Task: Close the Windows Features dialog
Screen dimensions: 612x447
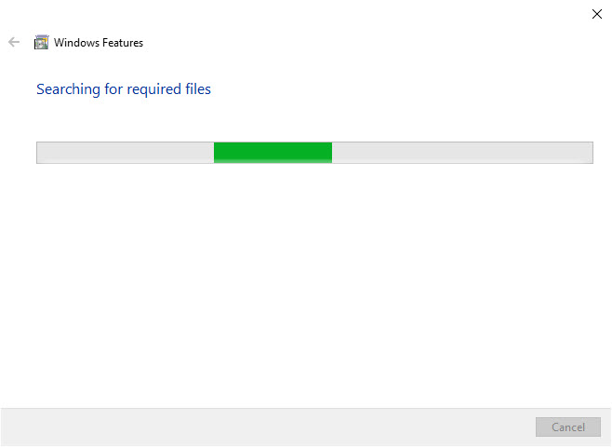Action: click(x=596, y=14)
